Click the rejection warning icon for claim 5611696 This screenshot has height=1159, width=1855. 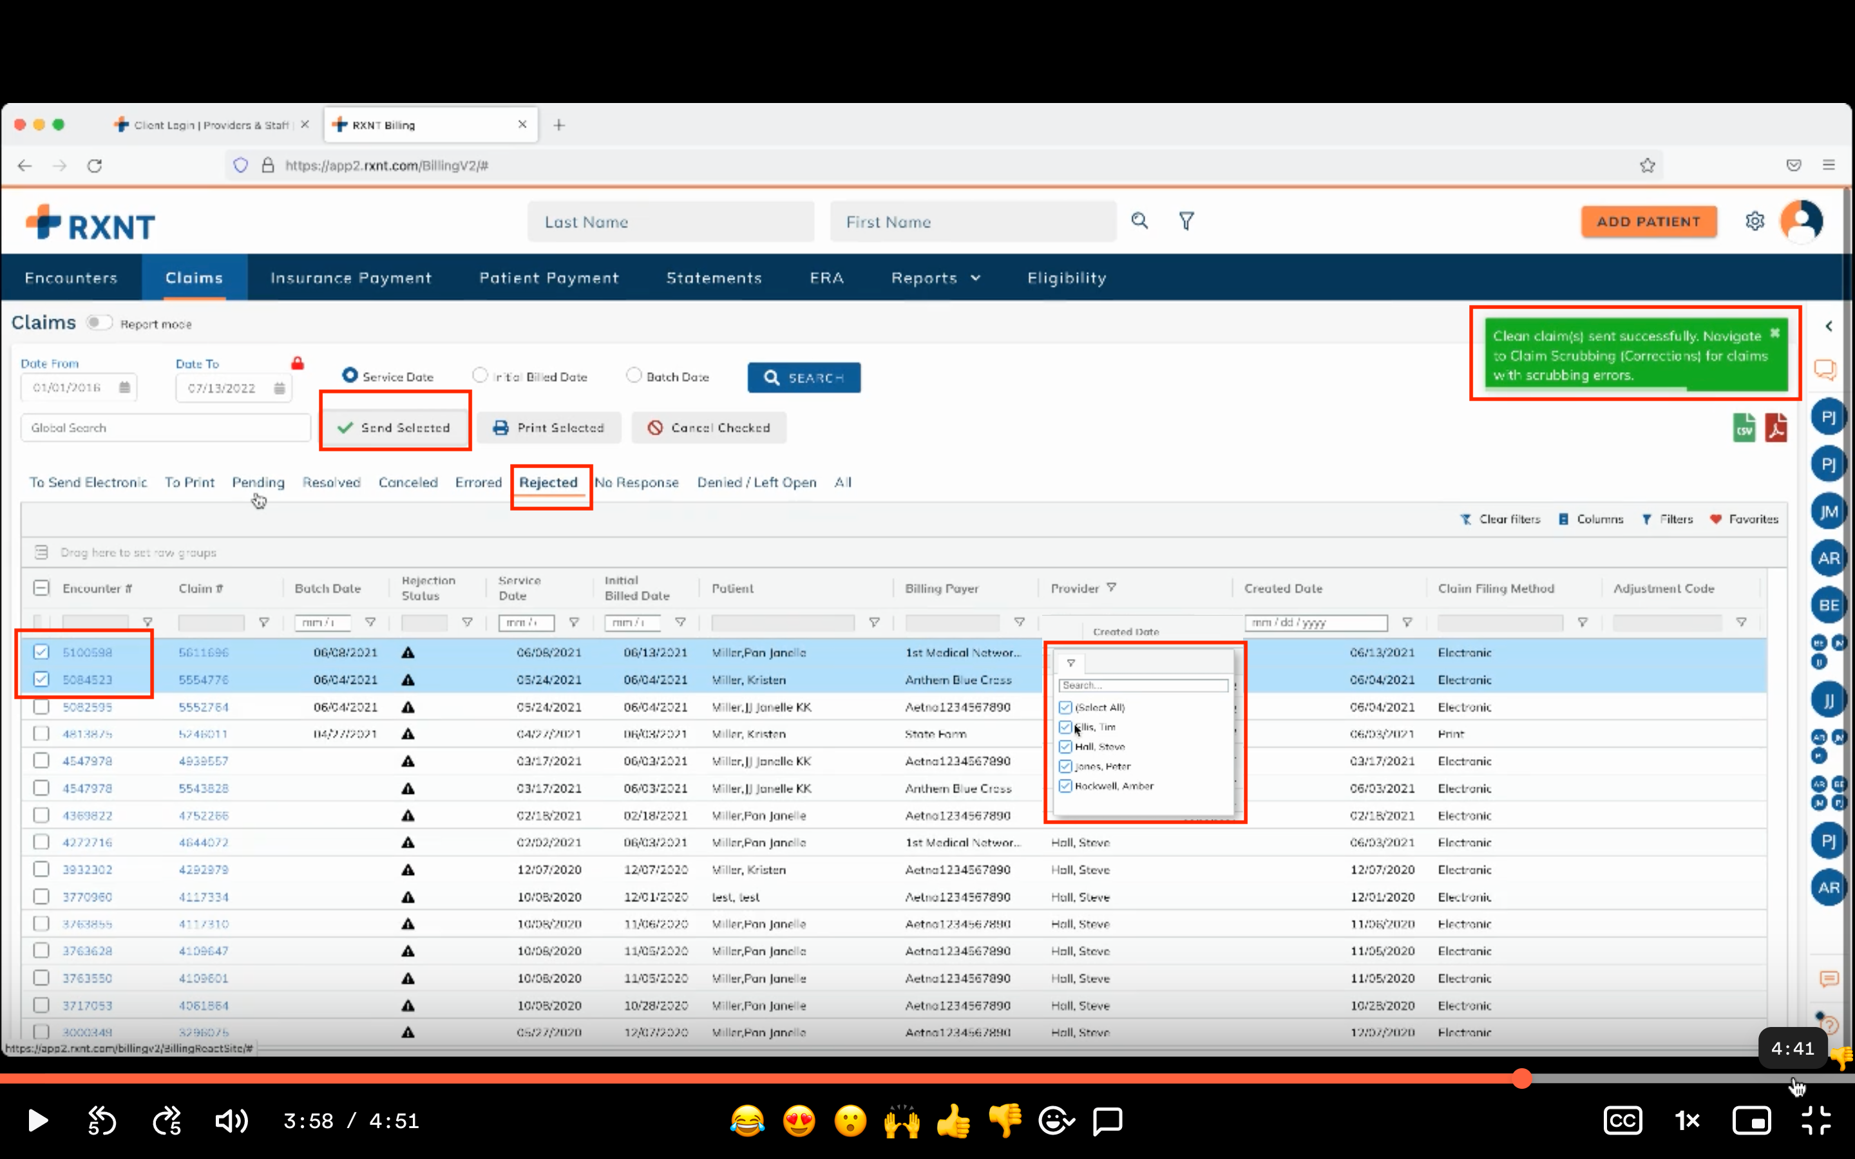pos(408,652)
